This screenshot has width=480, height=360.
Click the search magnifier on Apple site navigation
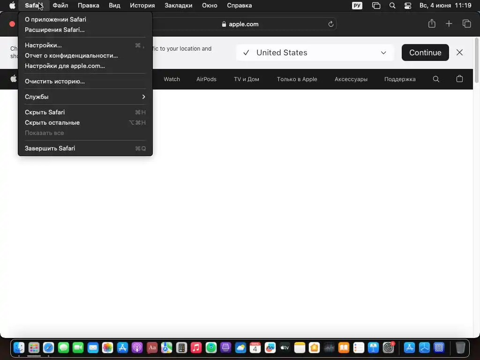(x=436, y=79)
